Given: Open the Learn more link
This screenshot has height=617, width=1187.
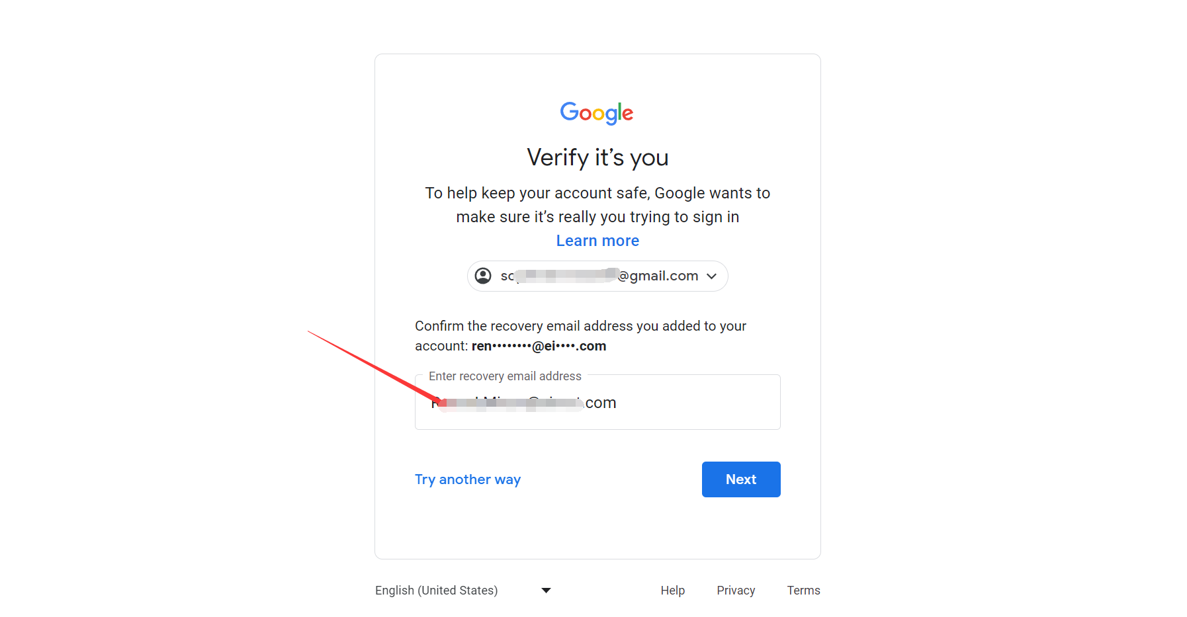Looking at the screenshot, I should pos(597,241).
